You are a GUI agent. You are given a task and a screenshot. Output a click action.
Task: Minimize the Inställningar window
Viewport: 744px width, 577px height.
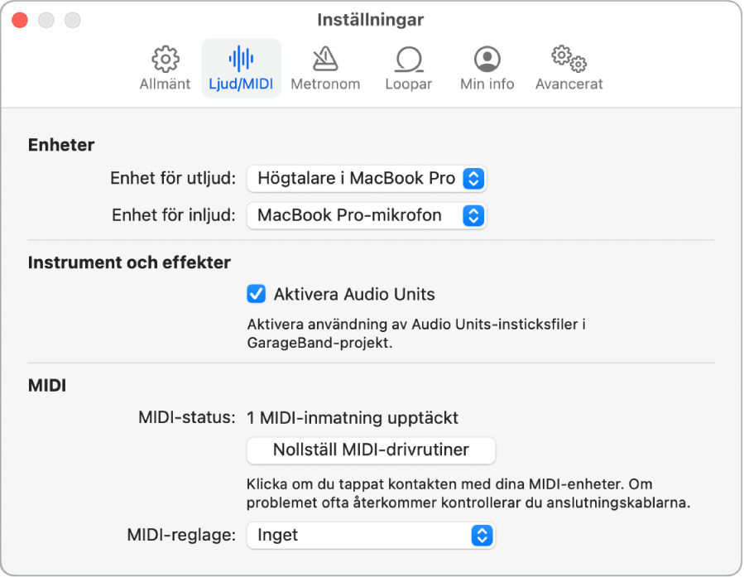pyautogui.click(x=46, y=19)
